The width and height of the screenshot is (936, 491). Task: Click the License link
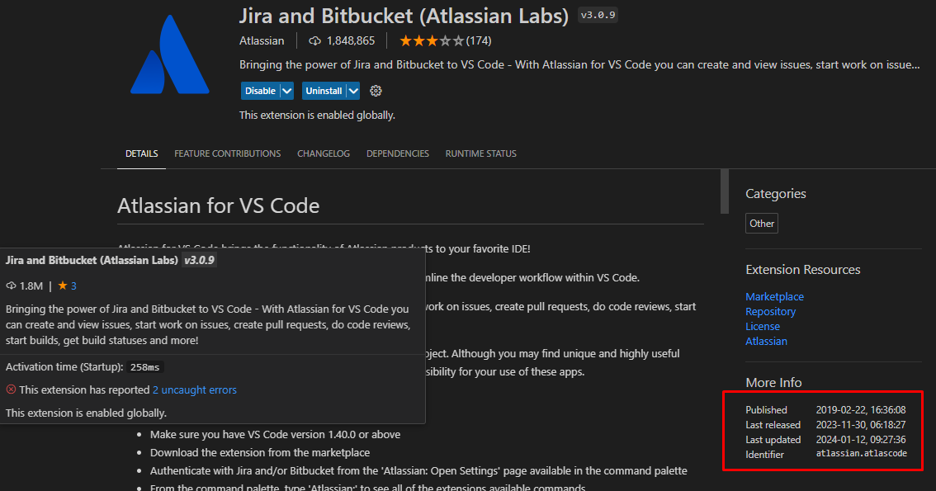pos(762,326)
